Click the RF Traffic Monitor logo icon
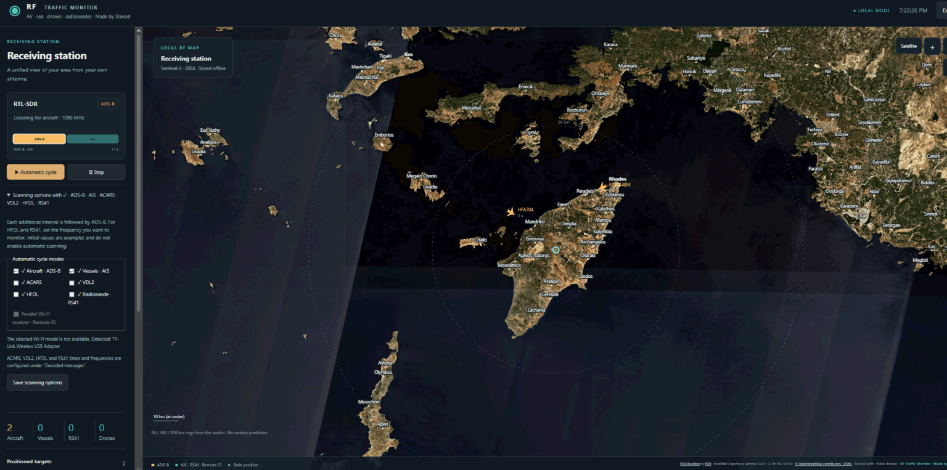 15,11
